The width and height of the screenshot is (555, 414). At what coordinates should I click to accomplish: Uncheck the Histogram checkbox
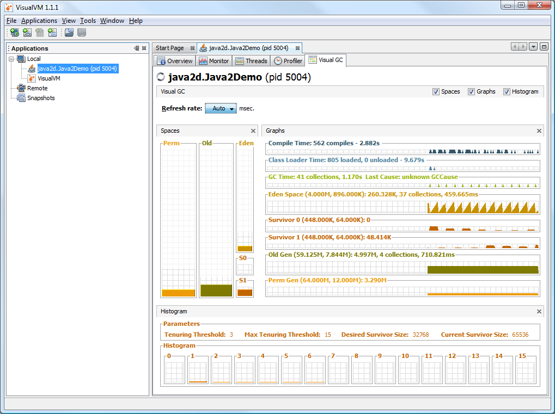pos(507,91)
